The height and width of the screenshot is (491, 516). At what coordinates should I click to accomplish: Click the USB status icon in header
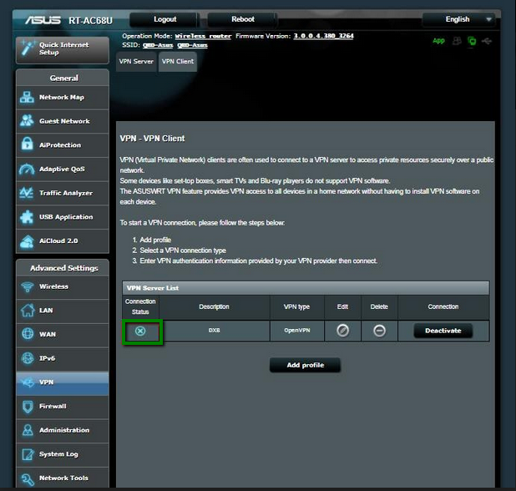487,41
